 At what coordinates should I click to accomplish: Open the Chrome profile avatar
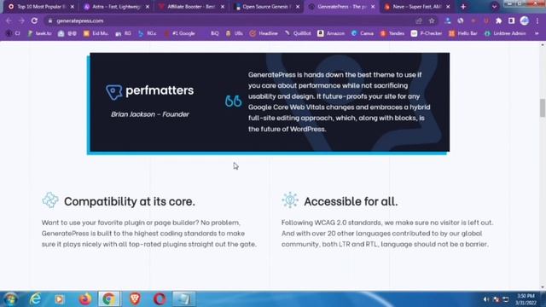[525, 20]
